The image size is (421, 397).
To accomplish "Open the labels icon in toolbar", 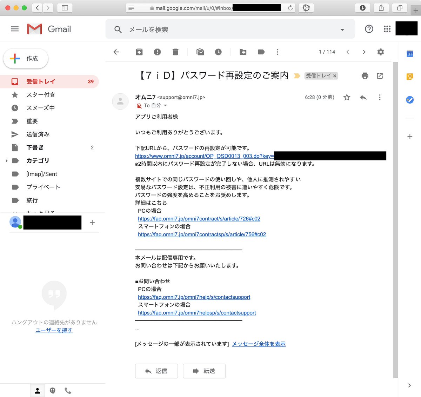I will (x=261, y=52).
